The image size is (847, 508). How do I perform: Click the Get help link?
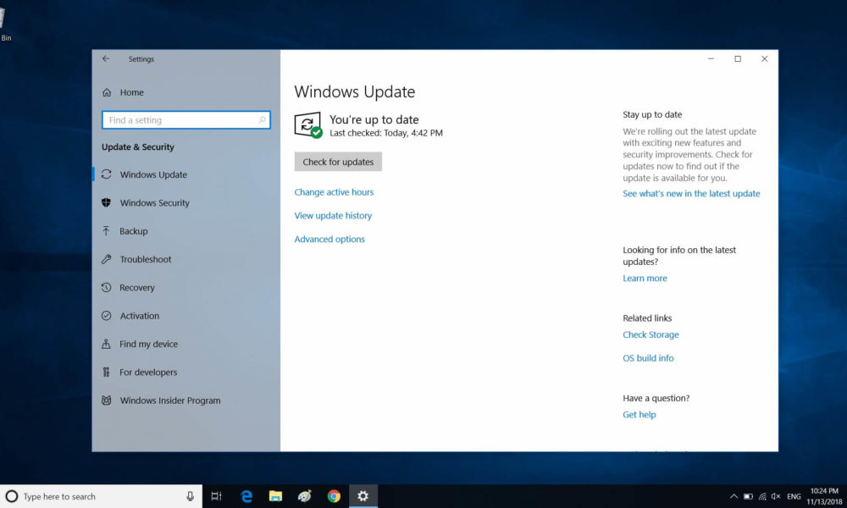(x=639, y=415)
